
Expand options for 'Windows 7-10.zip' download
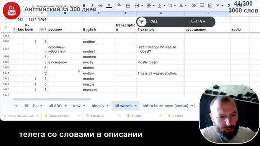[79, 116]
